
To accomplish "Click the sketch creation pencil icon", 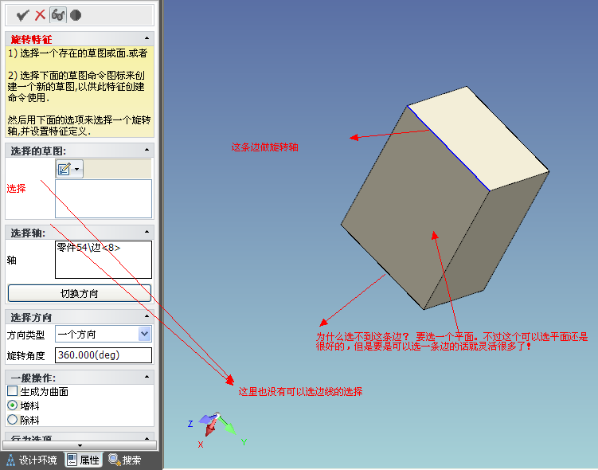I will (x=64, y=169).
